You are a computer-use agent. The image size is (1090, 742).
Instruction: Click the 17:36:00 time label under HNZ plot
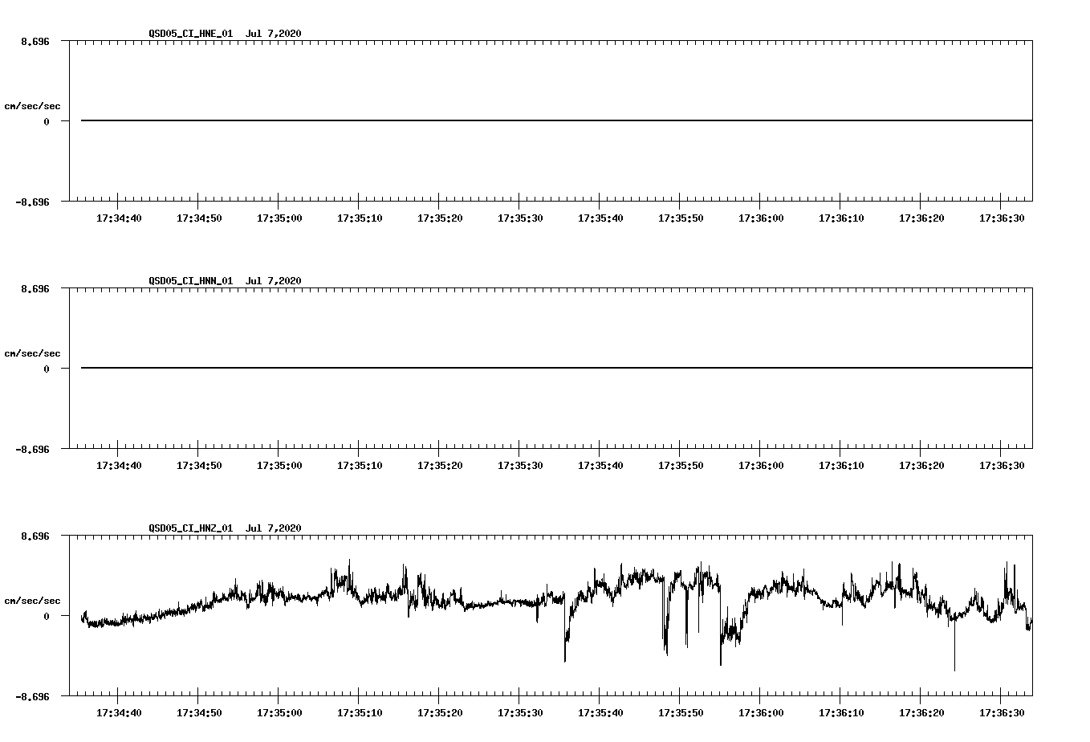coord(761,712)
